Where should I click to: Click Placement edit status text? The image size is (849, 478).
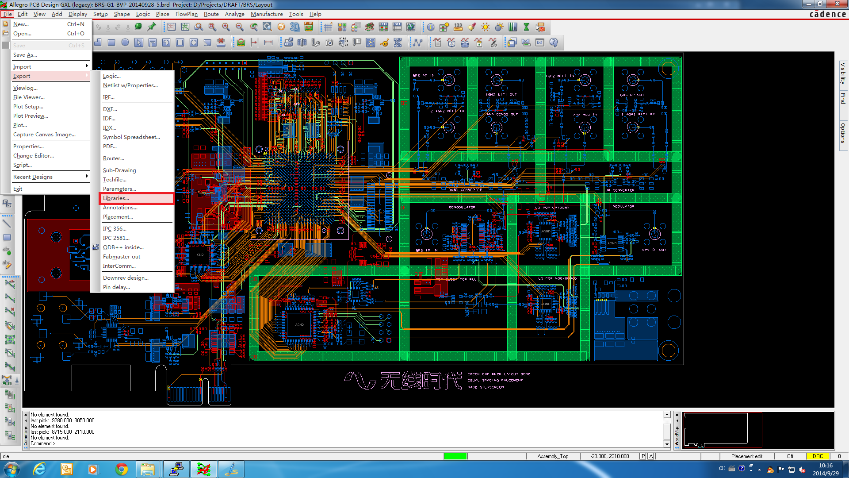pos(746,456)
